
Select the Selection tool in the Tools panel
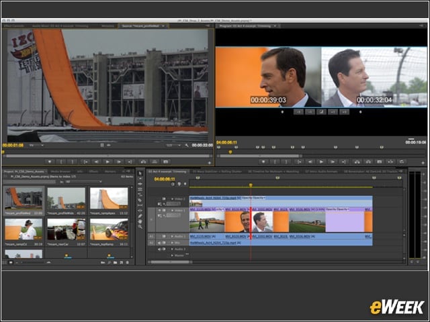pyautogui.click(x=140, y=173)
